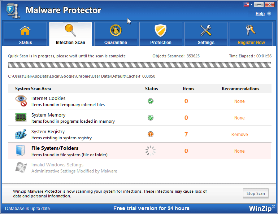Click None recommendation for Internet Cookies
The height and width of the screenshot is (214, 278).
[x=239, y=101]
